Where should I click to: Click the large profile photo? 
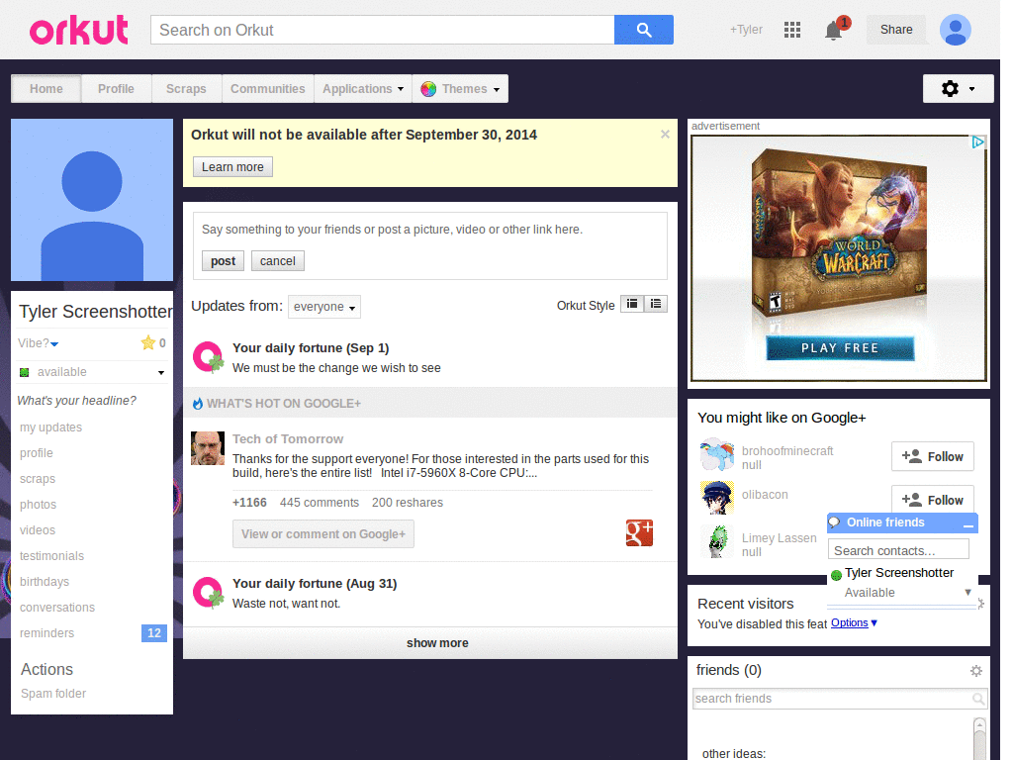(x=92, y=200)
